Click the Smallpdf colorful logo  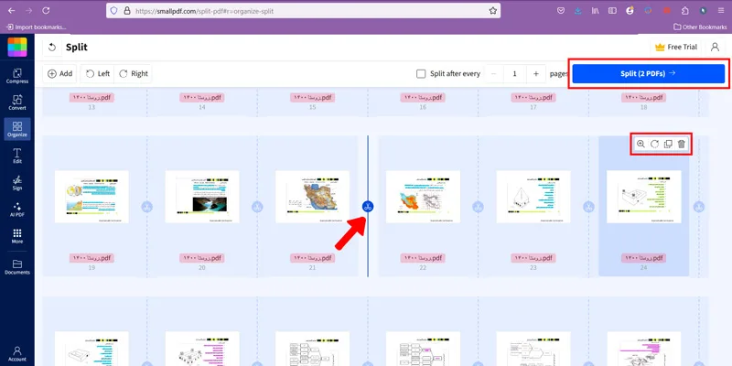point(17,47)
